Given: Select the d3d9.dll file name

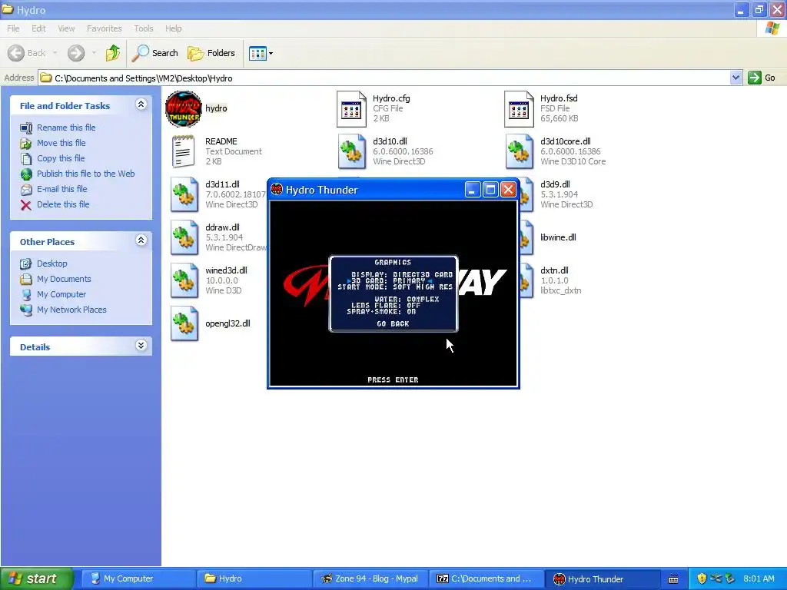Looking at the screenshot, I should [555, 184].
